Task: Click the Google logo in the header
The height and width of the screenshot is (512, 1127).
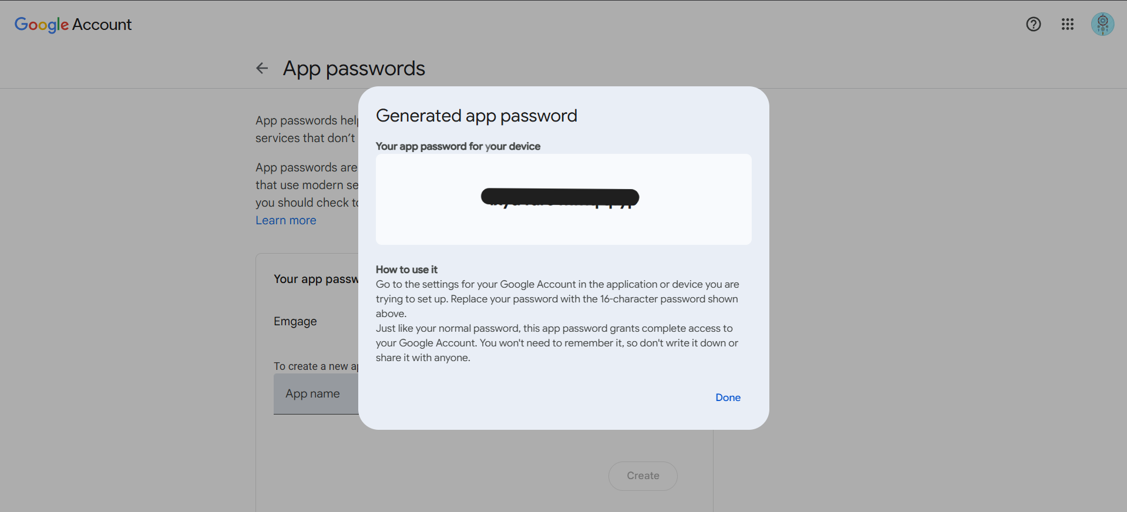Action: click(x=41, y=24)
